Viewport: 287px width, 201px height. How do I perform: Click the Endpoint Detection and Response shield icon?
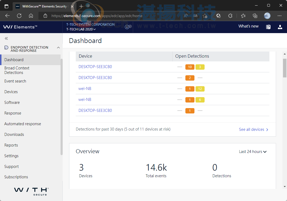tap(6, 48)
